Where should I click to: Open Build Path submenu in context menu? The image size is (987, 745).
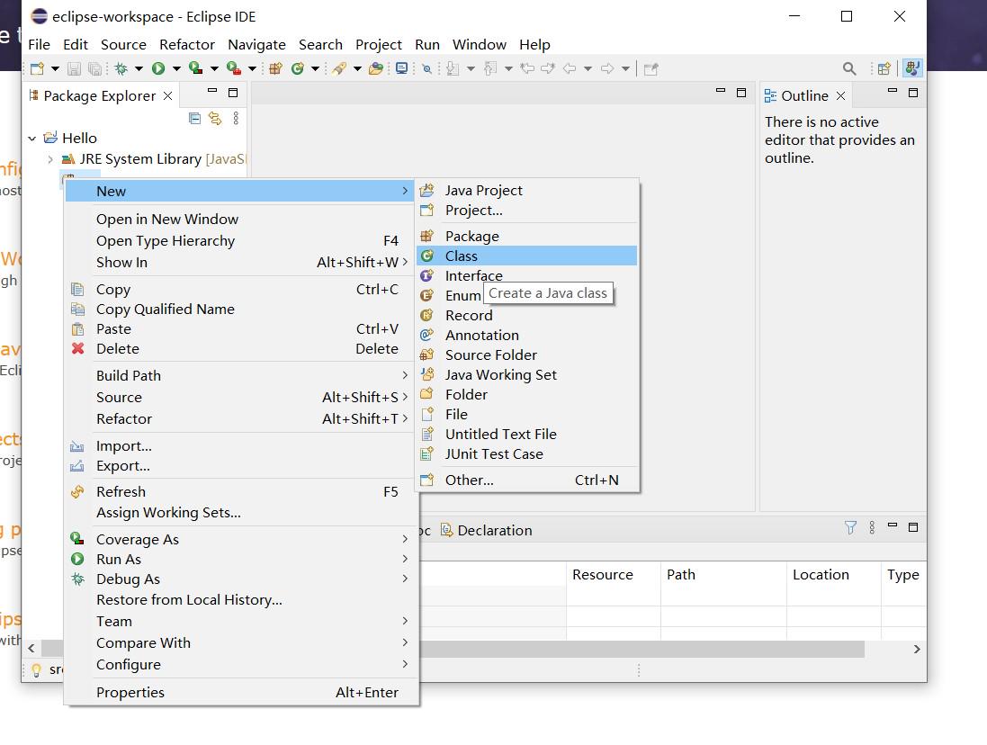(240, 375)
